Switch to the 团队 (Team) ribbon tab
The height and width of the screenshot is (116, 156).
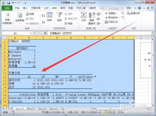tap(129, 8)
